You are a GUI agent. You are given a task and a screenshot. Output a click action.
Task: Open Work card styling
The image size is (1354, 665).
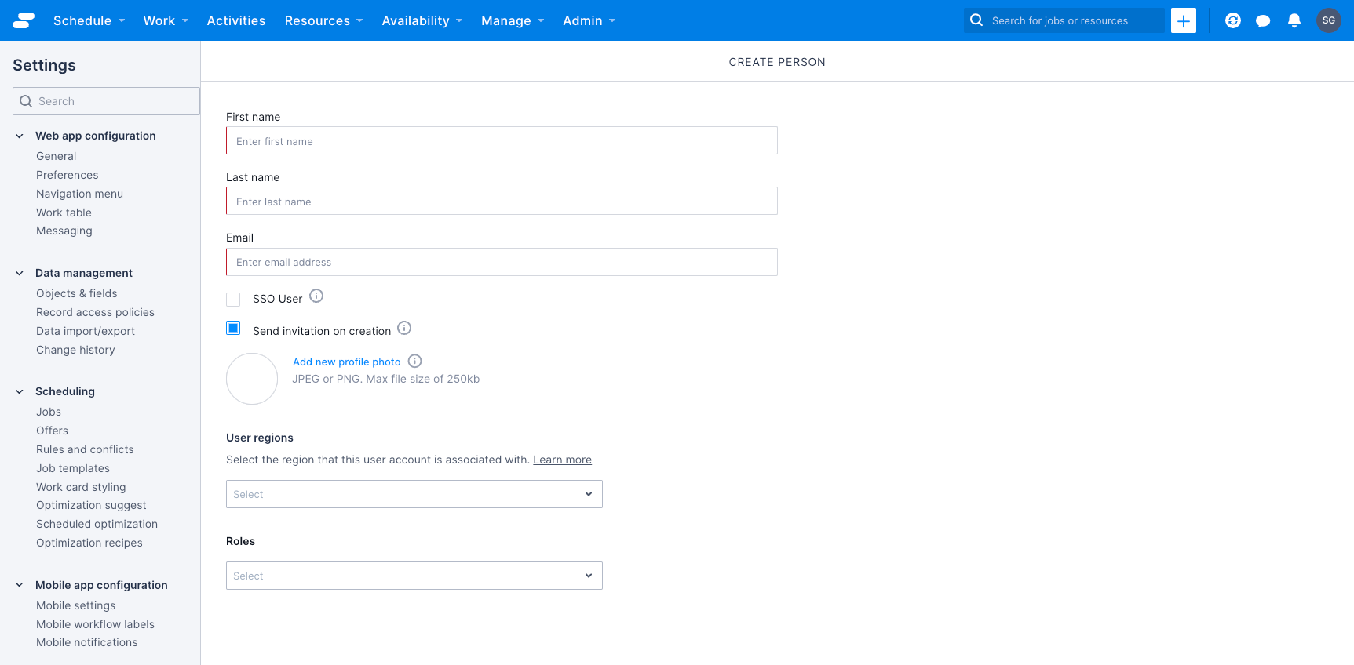click(x=81, y=487)
